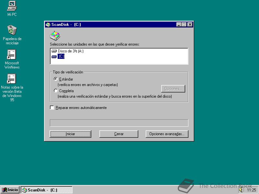Image resolution: width=259 pixels, height=194 pixels.
Task: Click the floppy drive icon for A:
Action: 54,51
